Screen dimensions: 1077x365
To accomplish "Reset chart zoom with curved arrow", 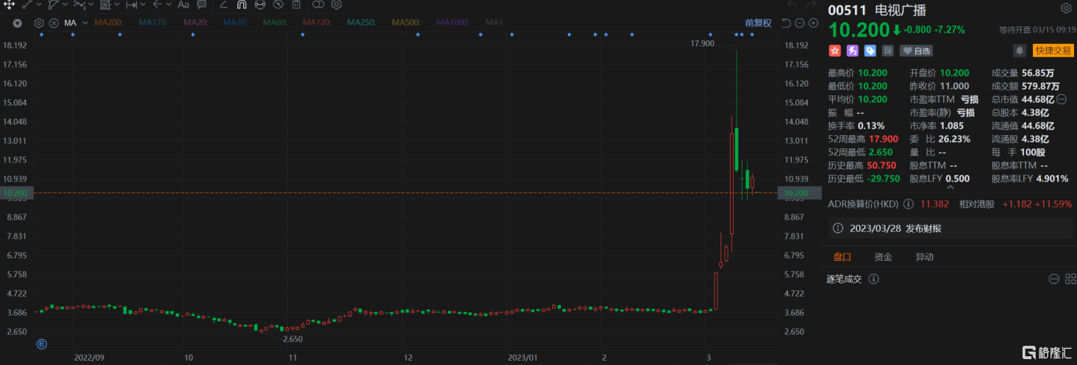I will (x=786, y=23).
